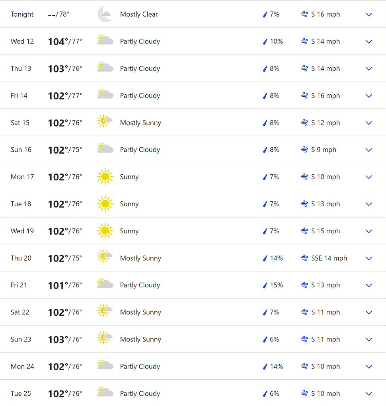Viewport: 386px width, 406px height.
Task: Click the moon icon for Tonight
Action: click(105, 14)
